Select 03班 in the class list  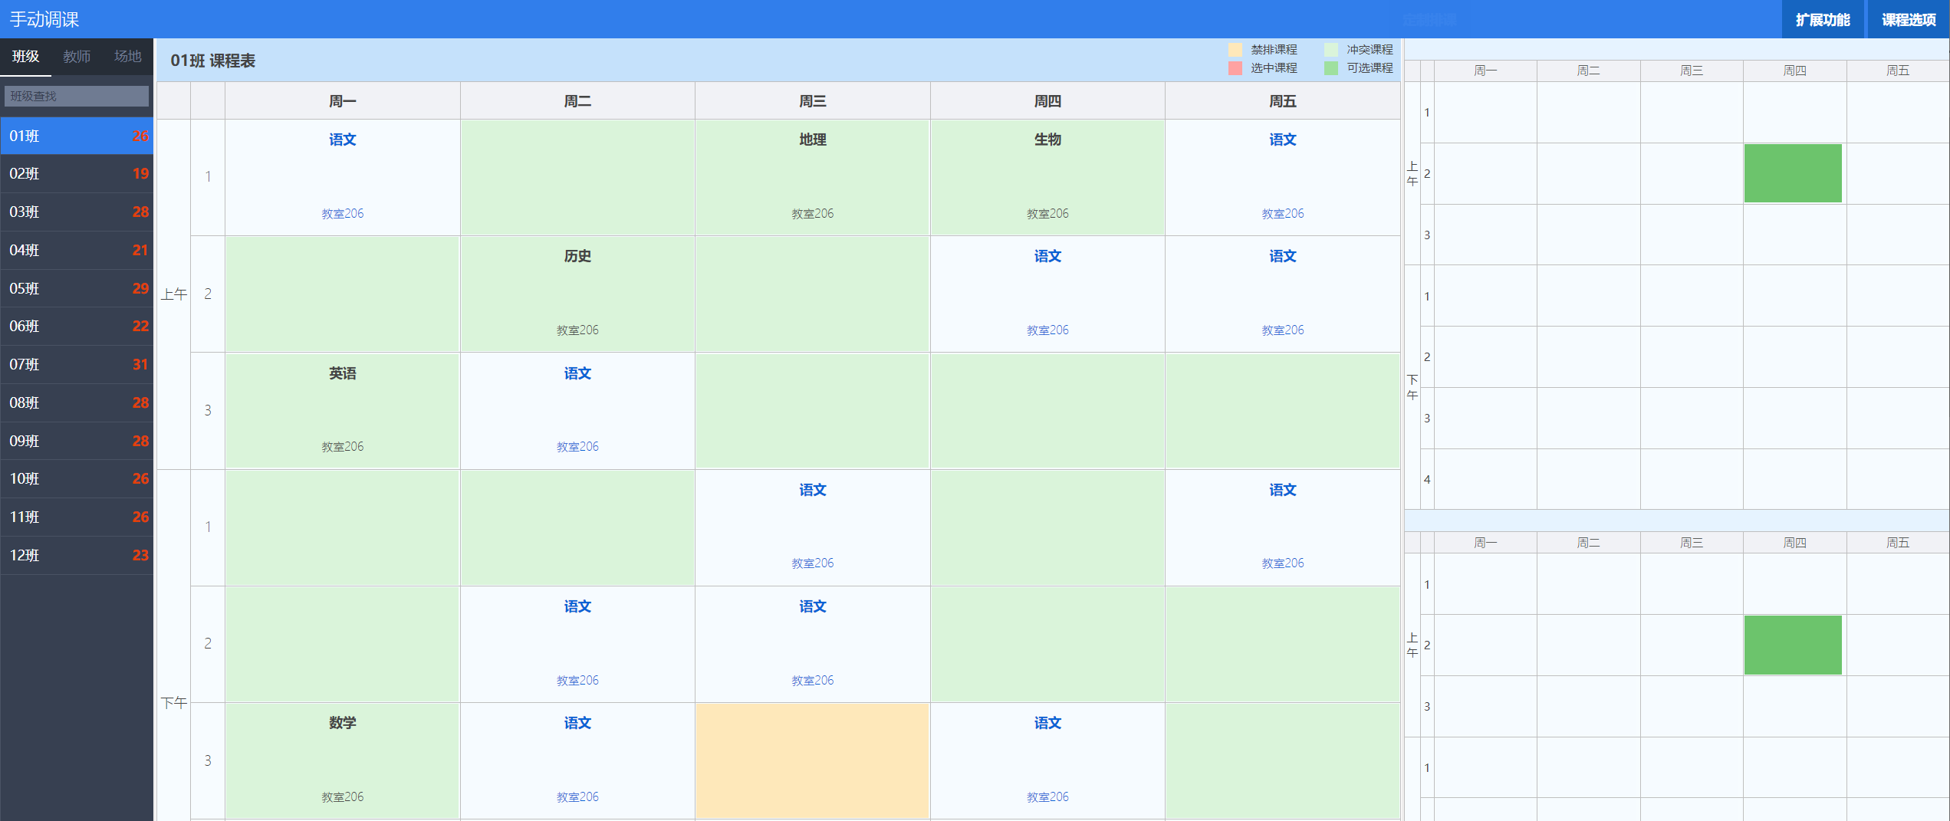(77, 212)
